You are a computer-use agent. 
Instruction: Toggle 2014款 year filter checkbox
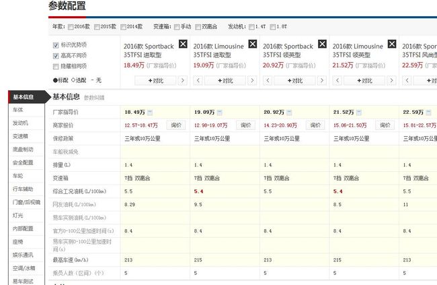coord(123,27)
